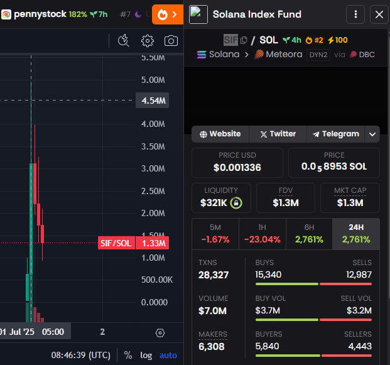Toggle auto scale on chart
The height and width of the screenshot is (365, 390).
168,356
